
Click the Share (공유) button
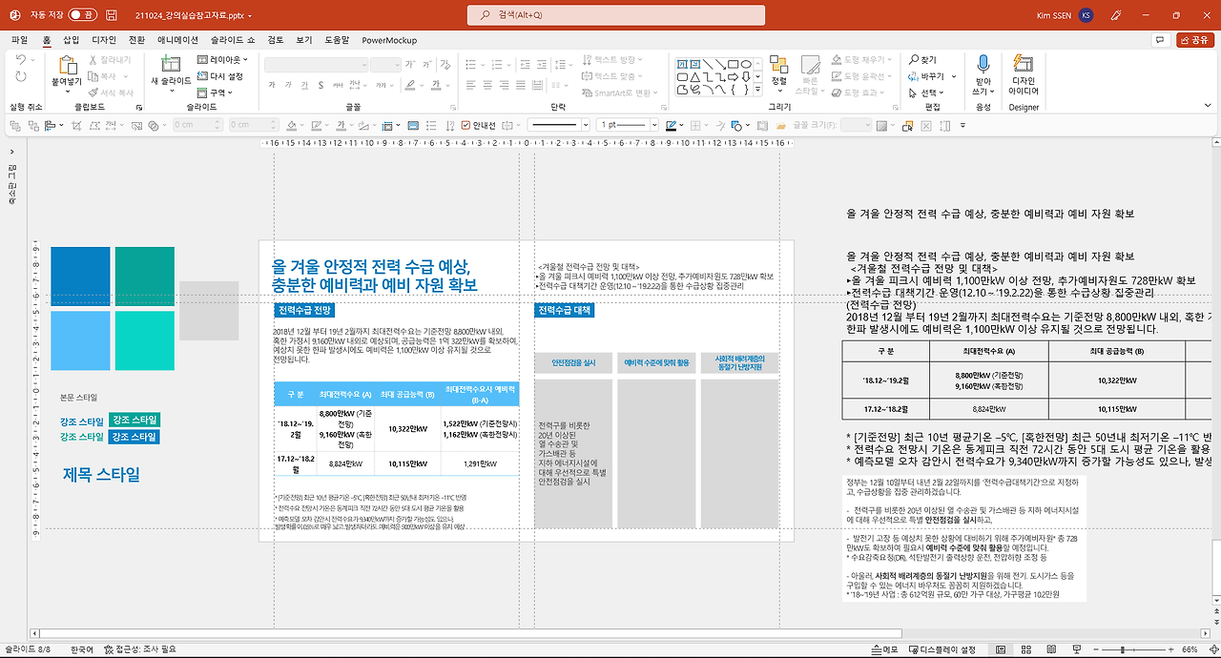click(1194, 40)
